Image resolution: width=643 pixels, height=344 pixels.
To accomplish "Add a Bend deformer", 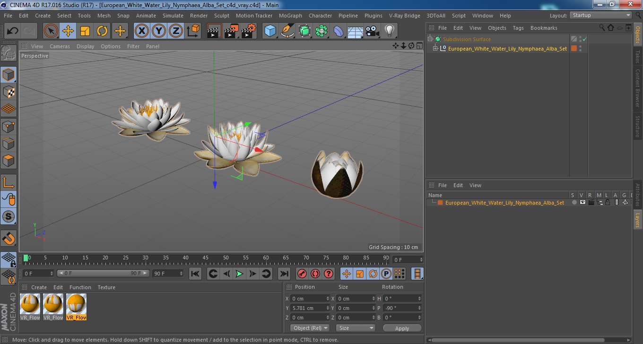I will [339, 31].
